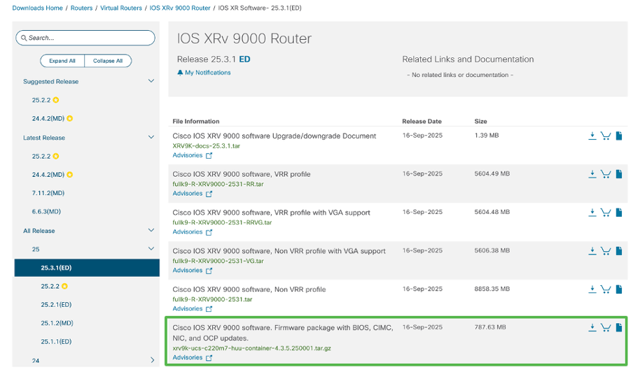Add huu-container firmware package to cart

coord(605,328)
